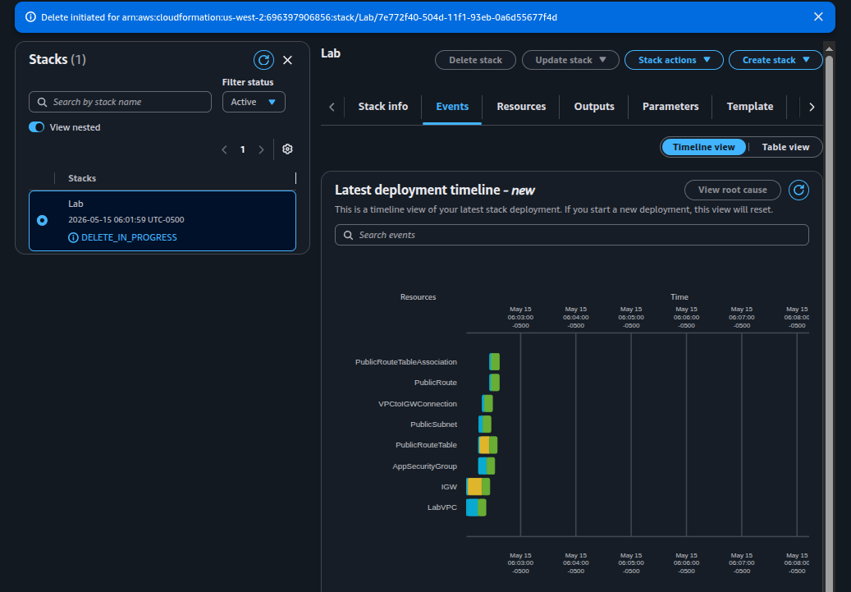Click the DELETE_IN_PROGRESS status link

(129, 237)
